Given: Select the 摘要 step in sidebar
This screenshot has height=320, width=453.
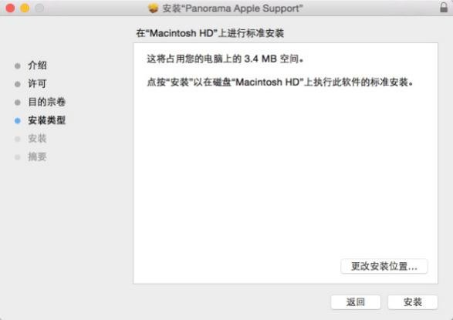Looking at the screenshot, I should (x=37, y=157).
